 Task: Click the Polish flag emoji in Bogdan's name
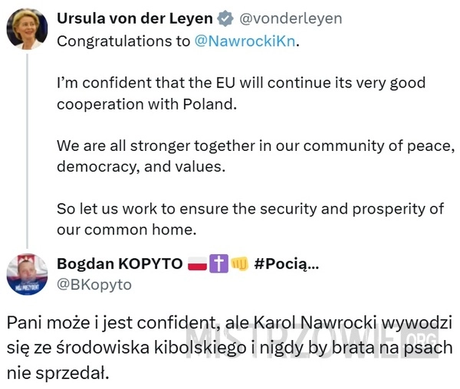(x=197, y=263)
